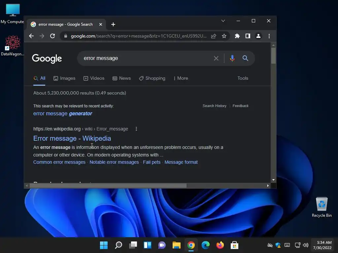Launch Firefox from the taskbar
This screenshot has width=338, height=253.
220,245
